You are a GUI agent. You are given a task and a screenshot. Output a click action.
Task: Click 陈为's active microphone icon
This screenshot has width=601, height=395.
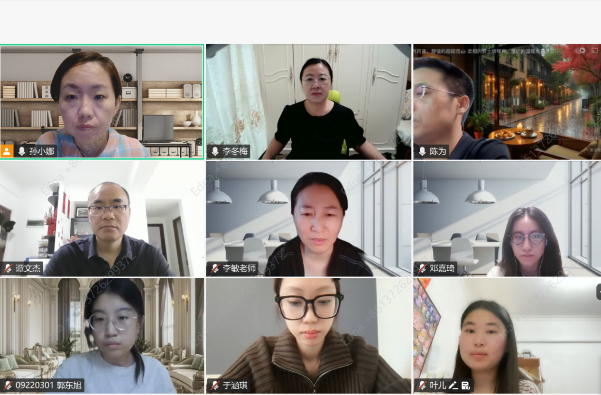click(x=422, y=151)
